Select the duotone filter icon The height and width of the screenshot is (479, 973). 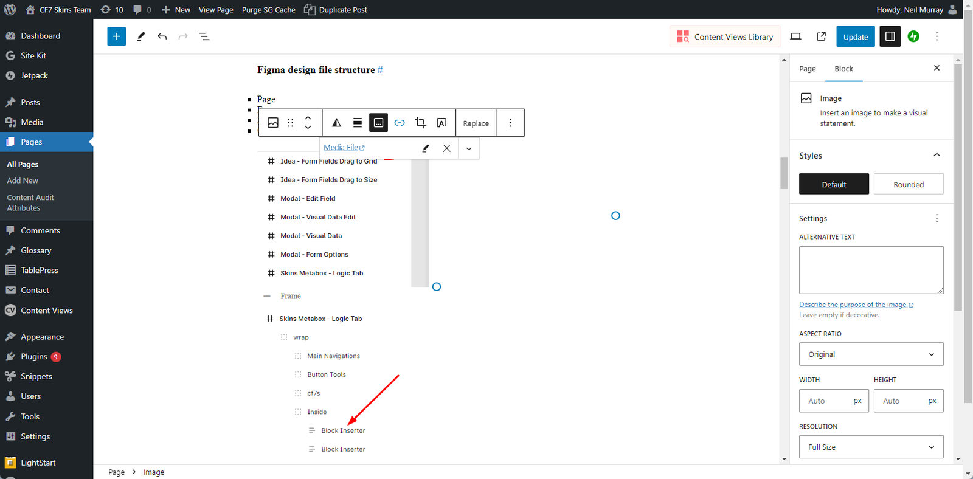[x=336, y=123]
